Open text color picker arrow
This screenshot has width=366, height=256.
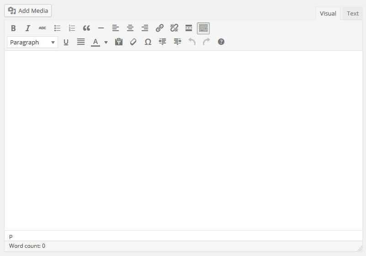point(106,42)
